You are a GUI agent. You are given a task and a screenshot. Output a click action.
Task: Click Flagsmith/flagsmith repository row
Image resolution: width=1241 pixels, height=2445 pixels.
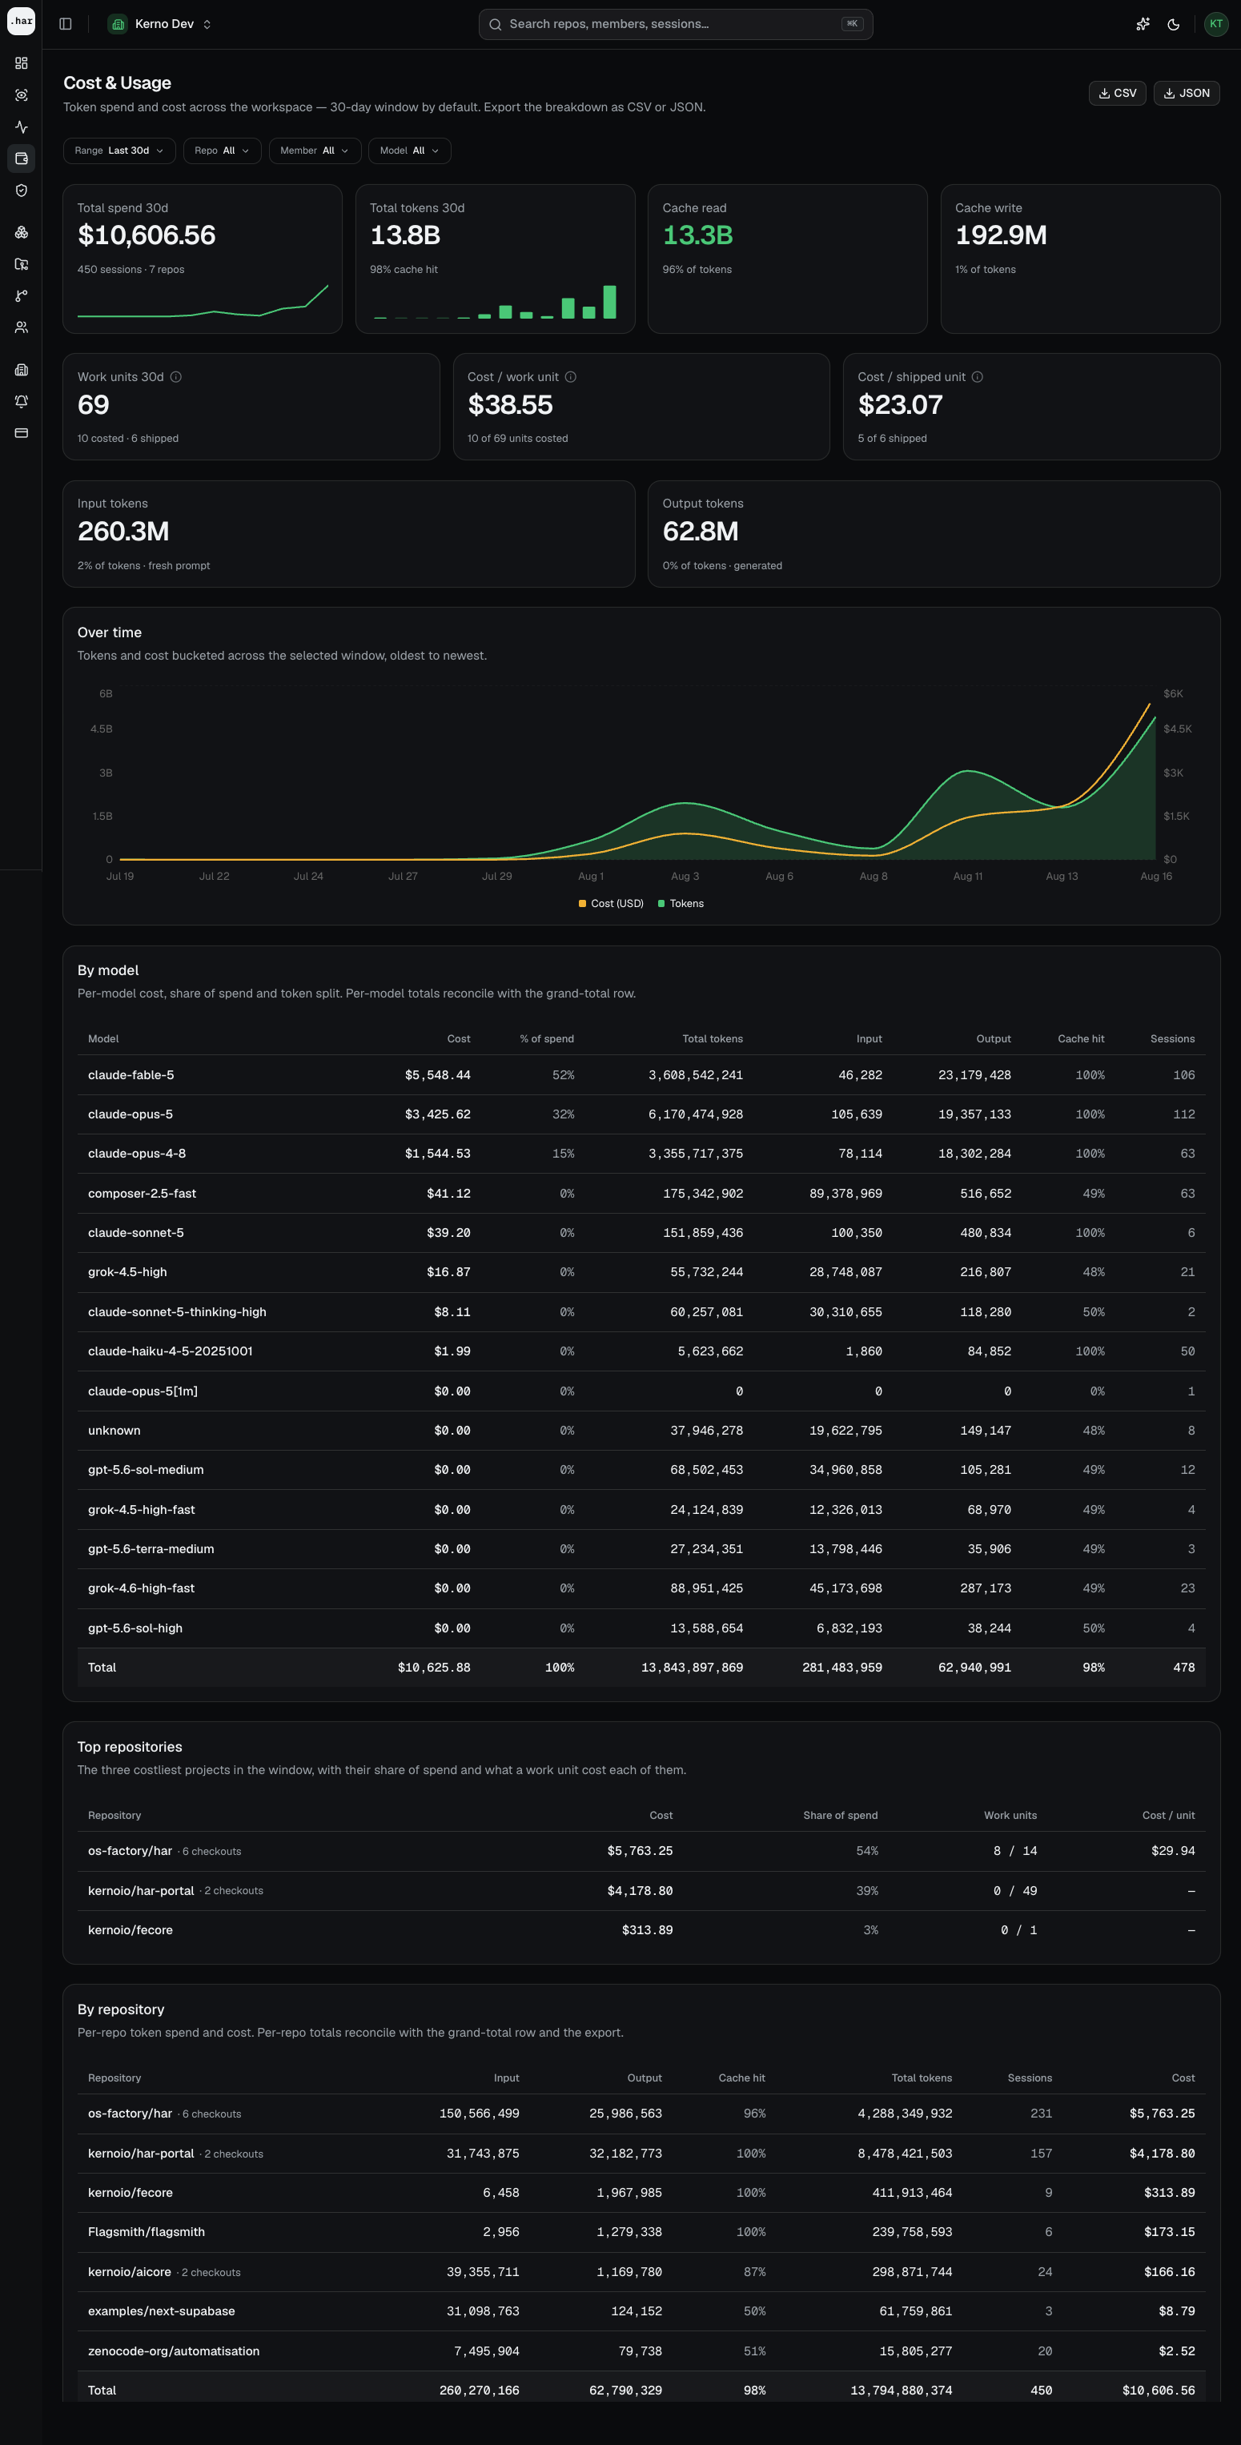(x=641, y=2231)
